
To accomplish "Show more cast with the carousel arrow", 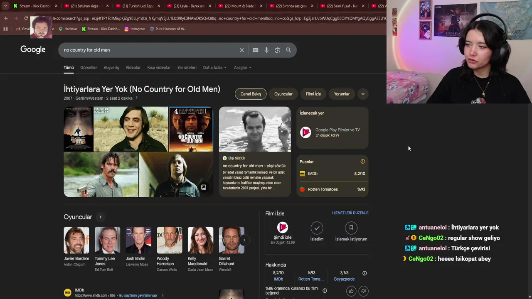I will pos(244,240).
